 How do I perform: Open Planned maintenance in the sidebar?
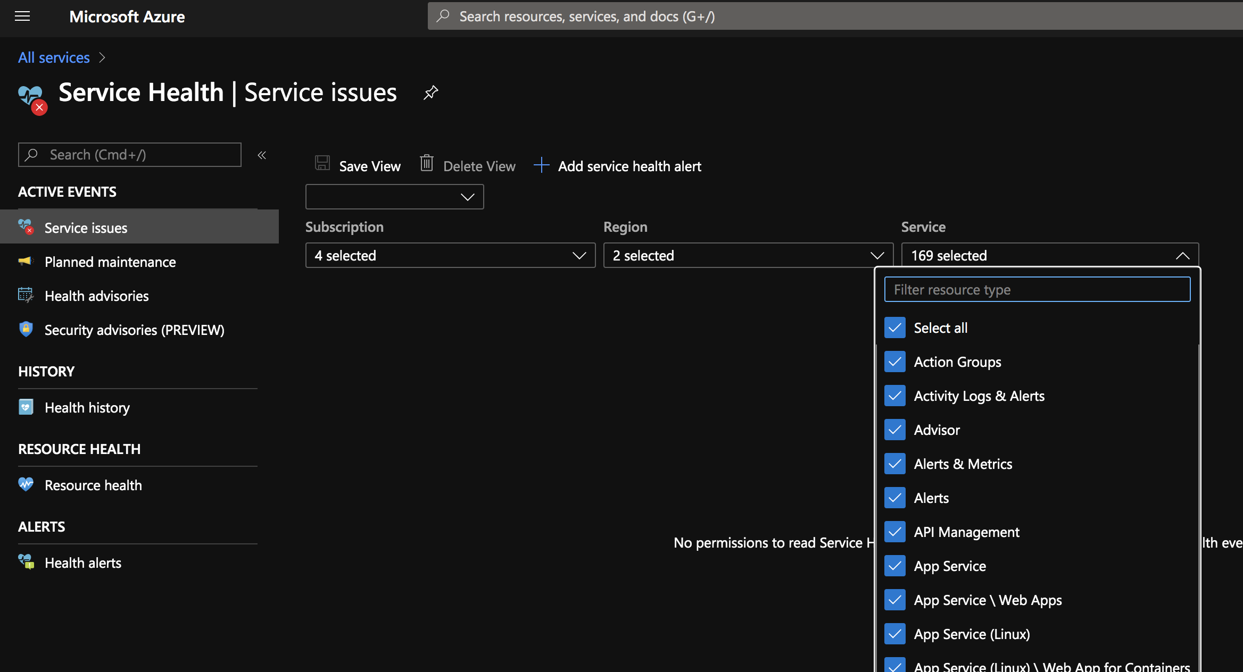point(139,261)
